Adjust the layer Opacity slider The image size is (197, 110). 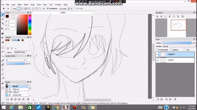click(177, 43)
